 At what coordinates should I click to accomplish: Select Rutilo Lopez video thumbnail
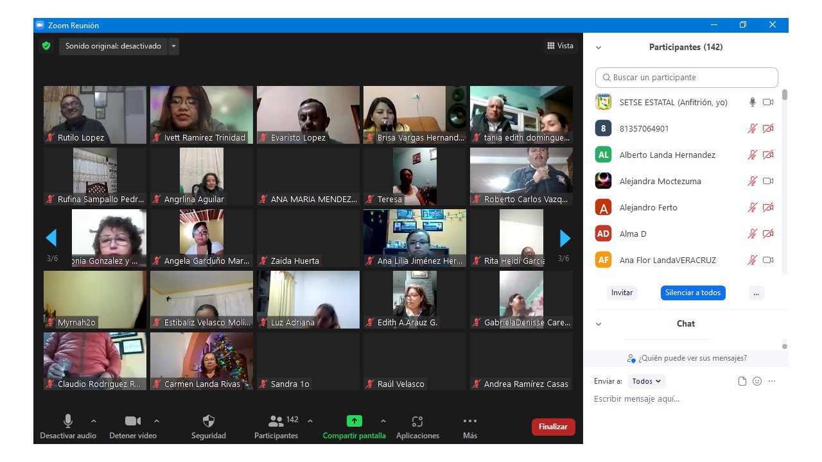click(95, 115)
